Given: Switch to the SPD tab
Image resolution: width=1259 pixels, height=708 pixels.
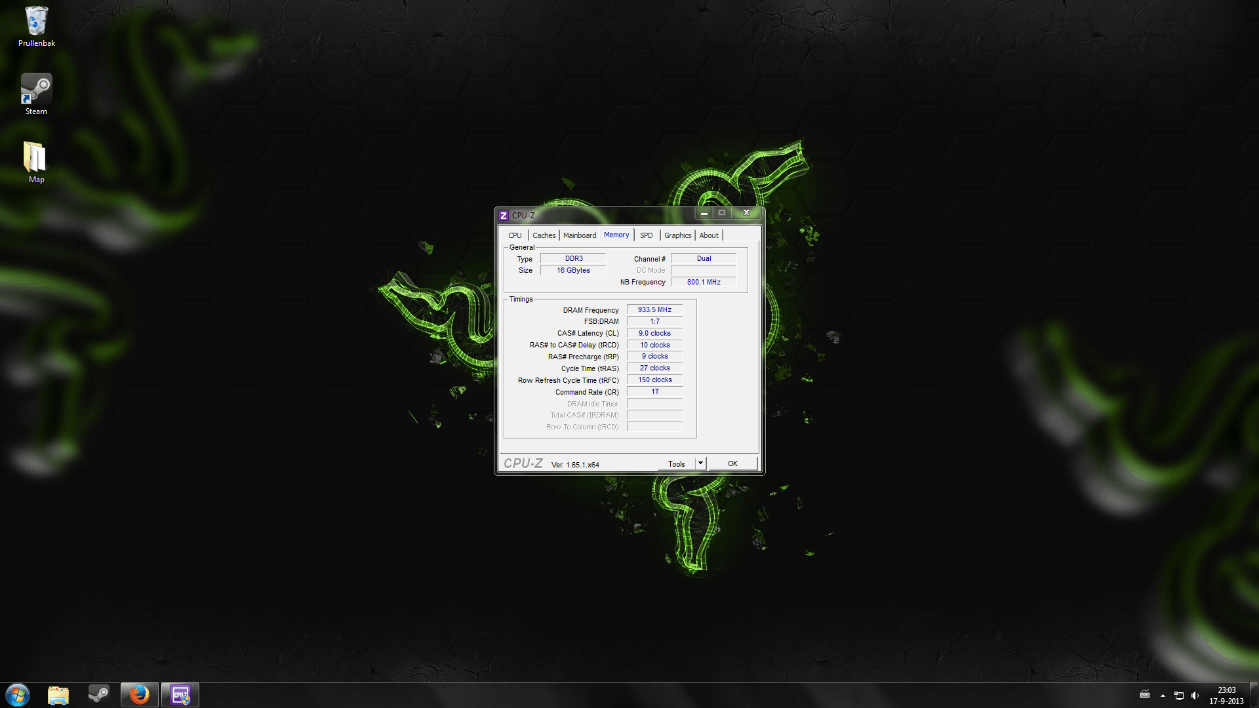Looking at the screenshot, I should 646,235.
